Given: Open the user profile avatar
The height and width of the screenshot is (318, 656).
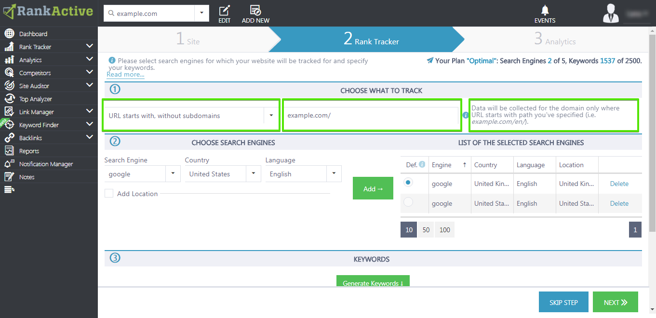Looking at the screenshot, I should 611,13.
